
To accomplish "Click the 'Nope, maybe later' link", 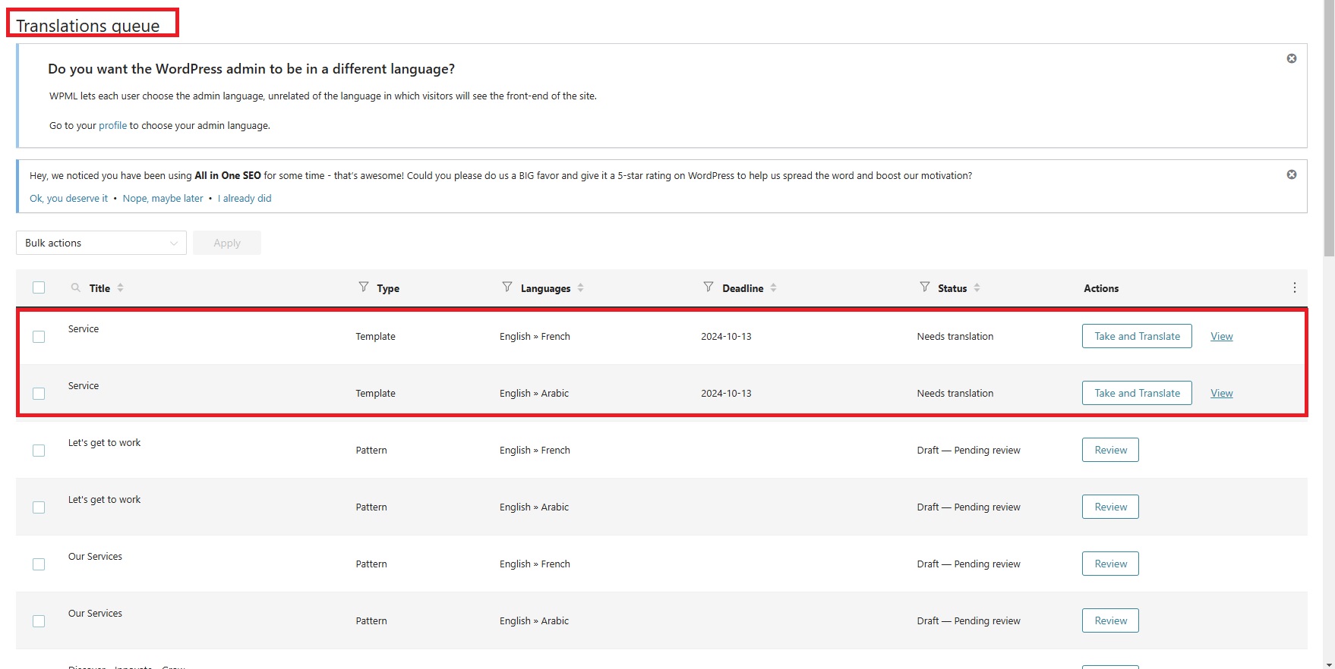I will click(x=163, y=198).
